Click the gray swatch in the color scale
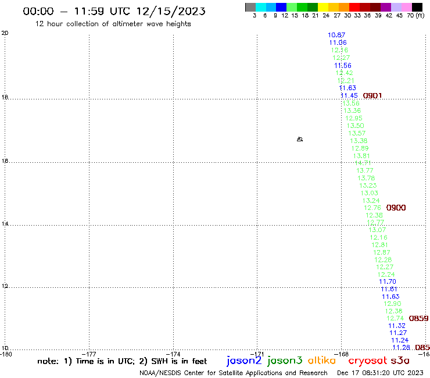 pos(250,7)
